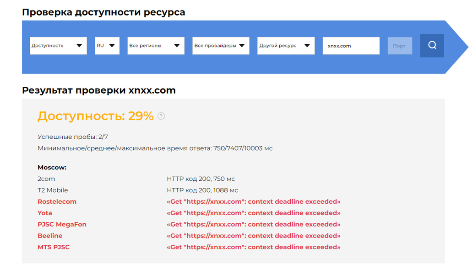Open the Другой ресурс dropdown
The width and height of the screenshot is (473, 274).
286,46
